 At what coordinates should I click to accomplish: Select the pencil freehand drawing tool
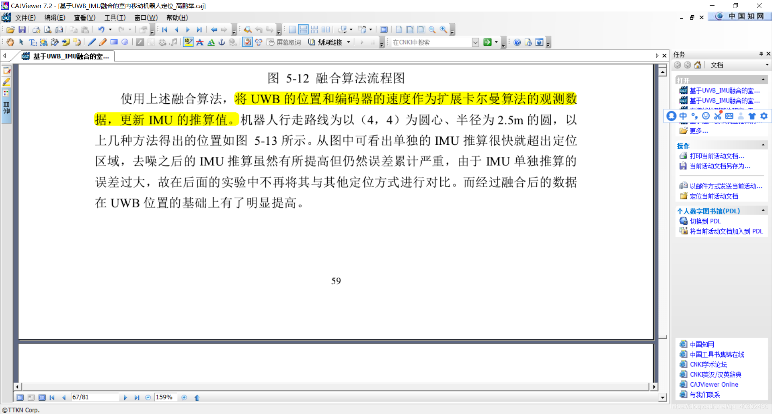point(103,42)
